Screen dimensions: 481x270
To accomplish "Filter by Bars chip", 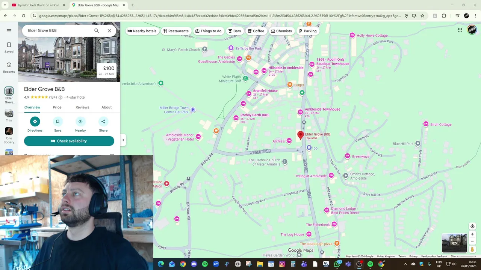I will tap(234, 31).
